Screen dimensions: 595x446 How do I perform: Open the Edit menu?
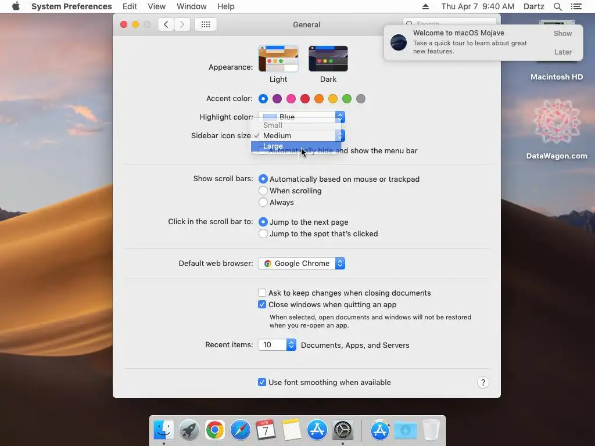pos(130,6)
